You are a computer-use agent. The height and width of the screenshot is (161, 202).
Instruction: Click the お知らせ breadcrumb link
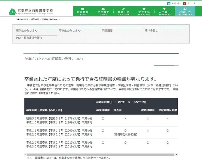tap(35, 19)
